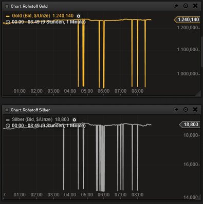Click the Gold (Bid, $/Unze) legend label
The height and width of the screenshot is (204, 203).
click(31, 16)
